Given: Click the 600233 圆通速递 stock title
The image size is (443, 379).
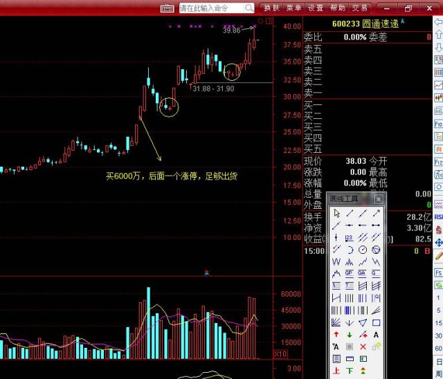Looking at the screenshot, I should 365,24.
